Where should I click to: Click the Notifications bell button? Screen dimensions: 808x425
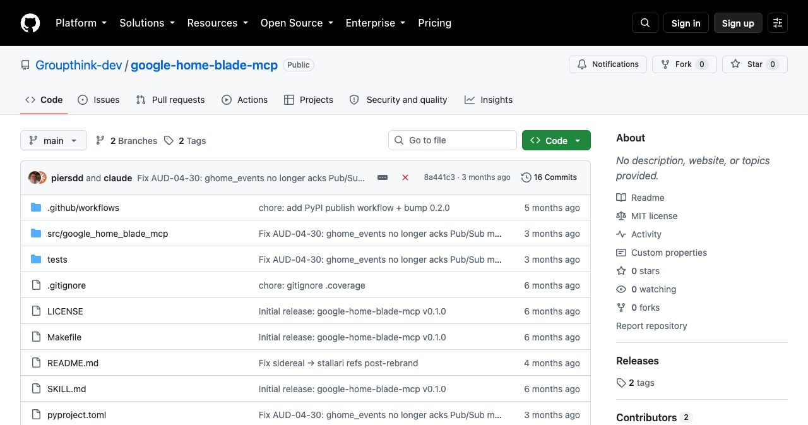[x=607, y=64]
